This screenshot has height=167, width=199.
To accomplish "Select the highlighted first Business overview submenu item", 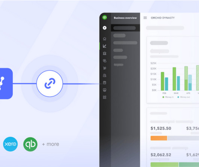I will point(125,28).
